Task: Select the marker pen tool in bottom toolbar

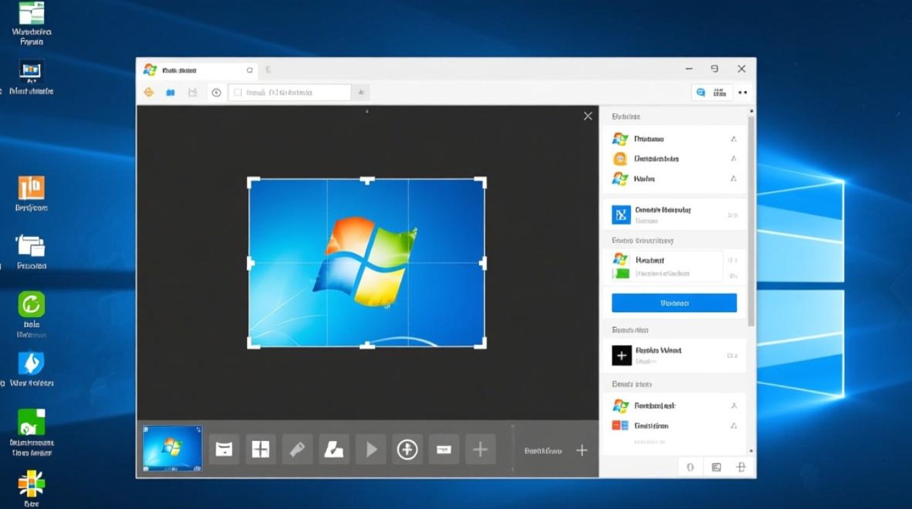Action: coord(297,449)
